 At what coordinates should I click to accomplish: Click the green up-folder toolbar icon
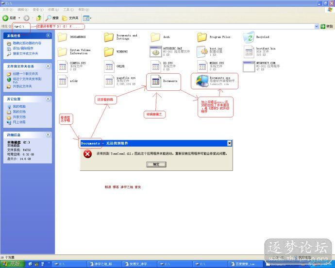39,18
